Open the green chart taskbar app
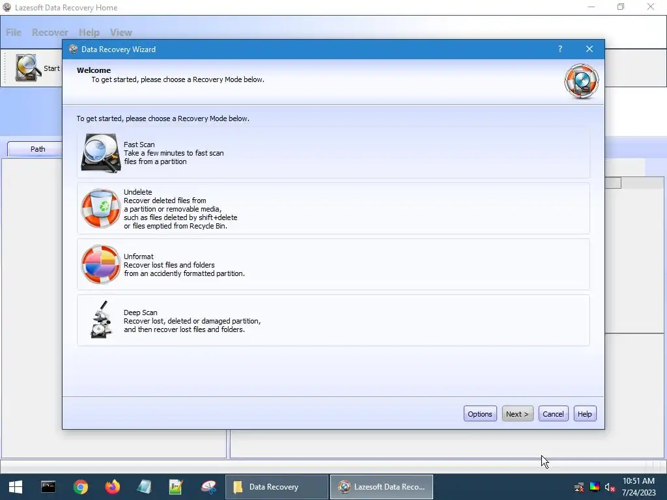The height and width of the screenshot is (500, 667). [x=176, y=487]
